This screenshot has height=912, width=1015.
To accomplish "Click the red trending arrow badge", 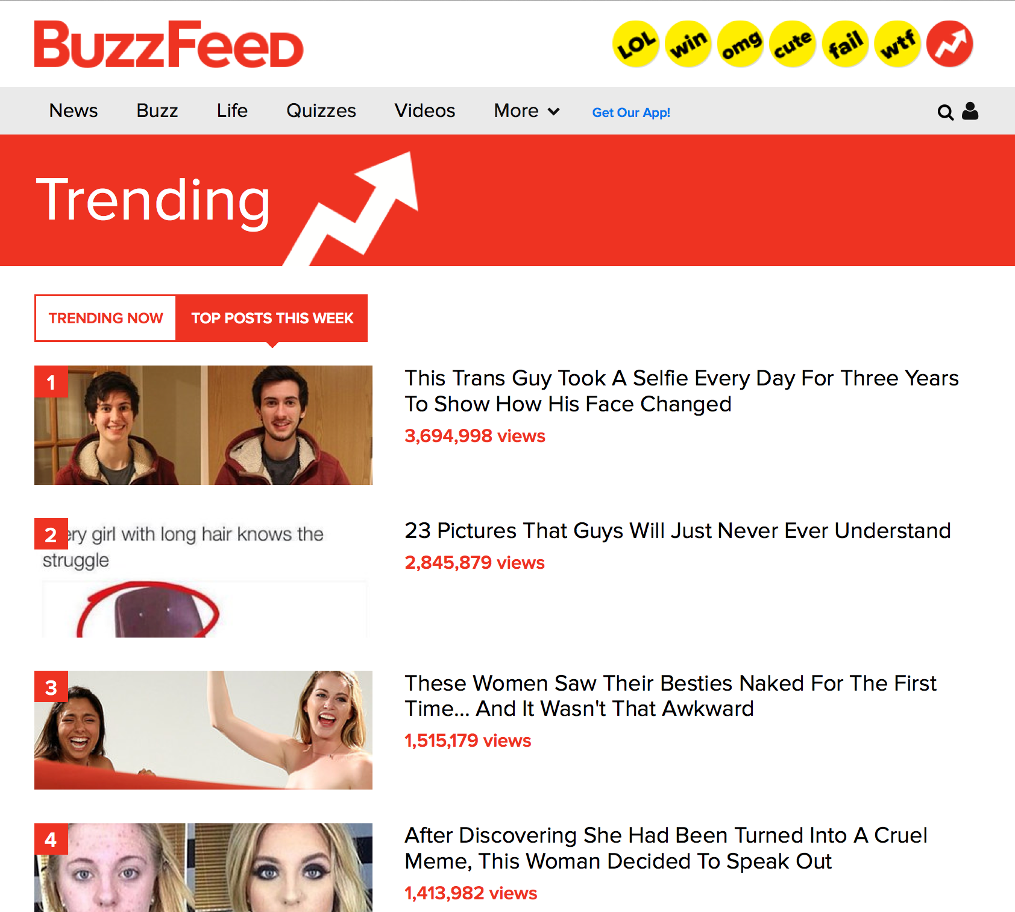I will tap(950, 44).
